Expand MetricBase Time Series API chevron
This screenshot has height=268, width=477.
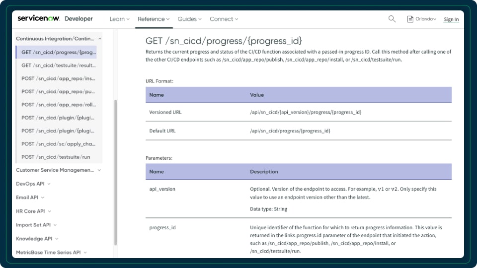coord(85,253)
